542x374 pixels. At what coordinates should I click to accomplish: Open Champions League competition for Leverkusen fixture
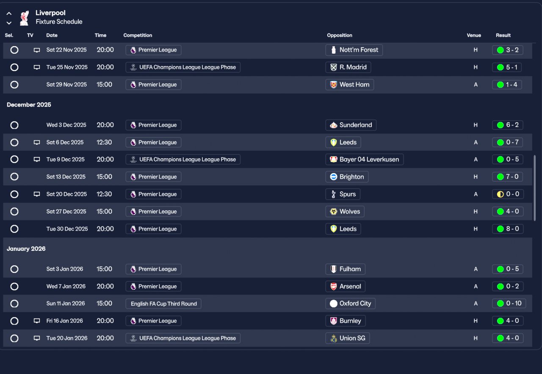coord(183,159)
